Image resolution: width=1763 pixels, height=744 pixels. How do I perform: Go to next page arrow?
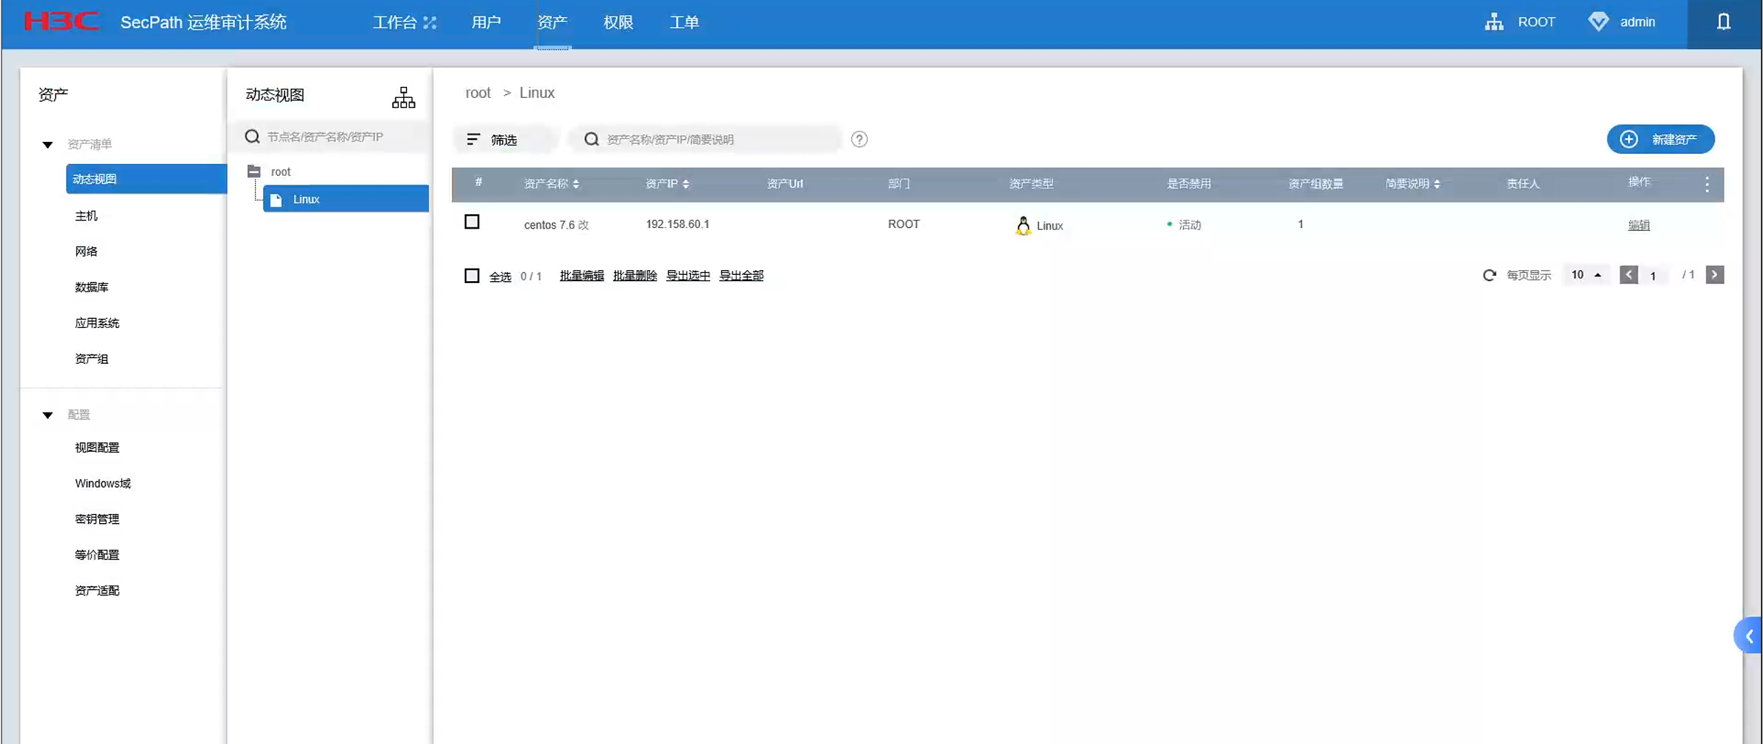click(x=1714, y=275)
